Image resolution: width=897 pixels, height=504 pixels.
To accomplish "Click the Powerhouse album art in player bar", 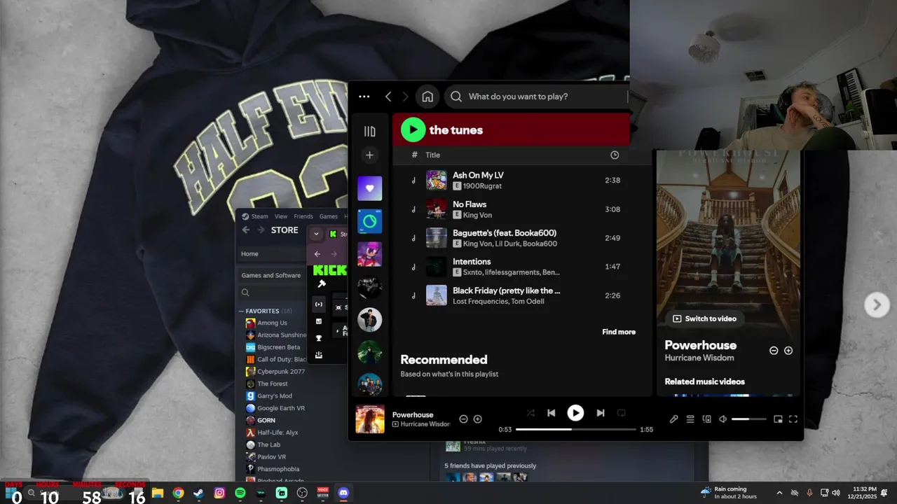I will click(370, 419).
